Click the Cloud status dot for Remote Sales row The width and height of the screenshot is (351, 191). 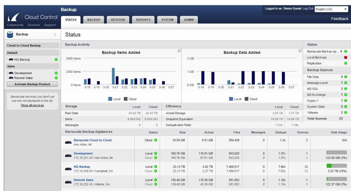tap(155, 184)
